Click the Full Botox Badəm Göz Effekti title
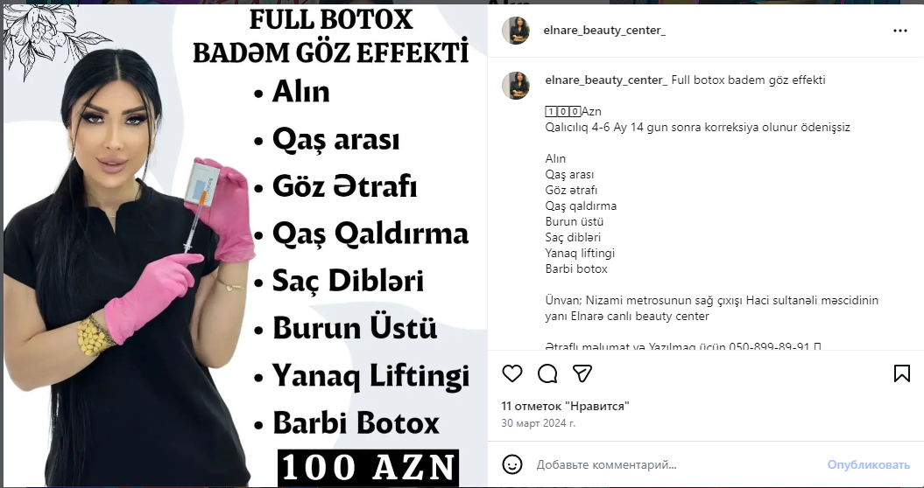This screenshot has width=924, height=488. [330, 36]
